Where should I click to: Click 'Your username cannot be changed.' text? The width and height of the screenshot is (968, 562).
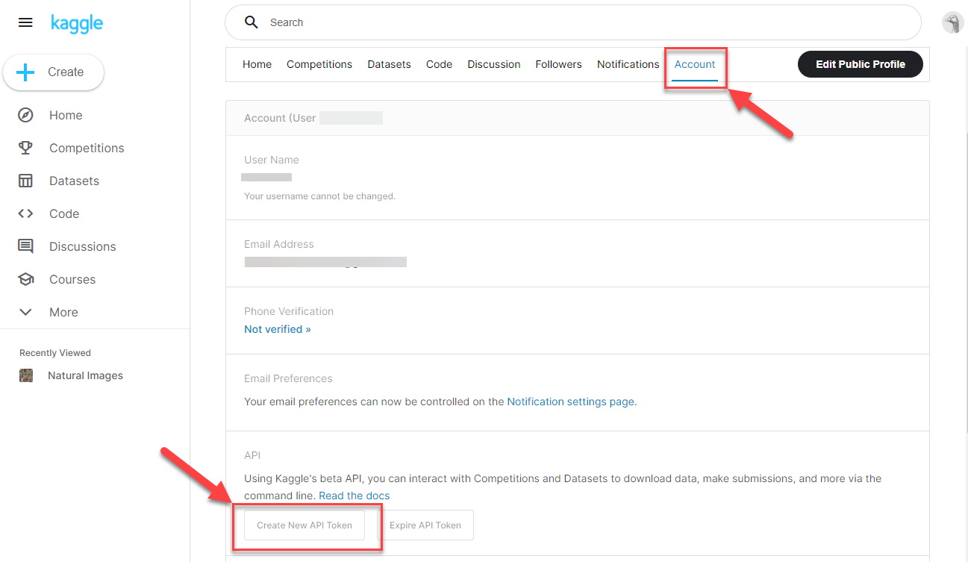(x=319, y=196)
